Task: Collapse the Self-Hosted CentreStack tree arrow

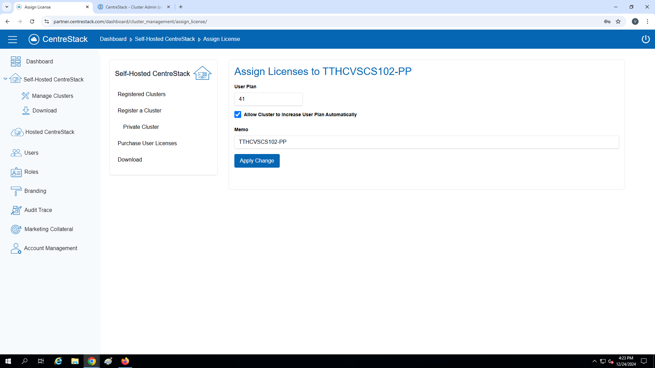Action: click(5, 79)
